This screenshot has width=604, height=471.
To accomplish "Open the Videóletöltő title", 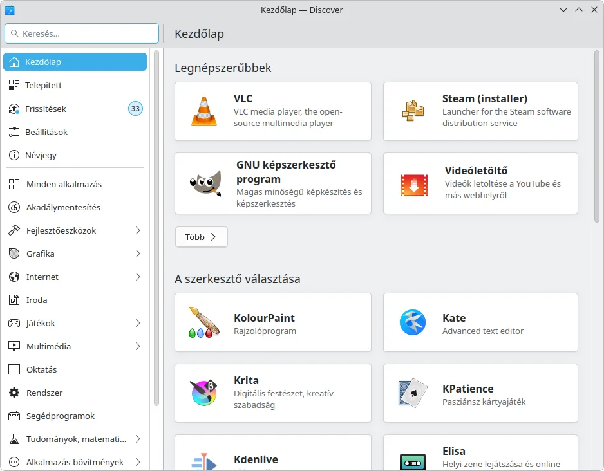I will click(476, 171).
